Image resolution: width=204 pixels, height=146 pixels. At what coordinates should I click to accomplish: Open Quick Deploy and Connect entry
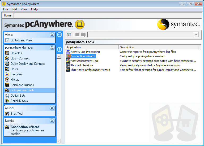pos(28,64)
